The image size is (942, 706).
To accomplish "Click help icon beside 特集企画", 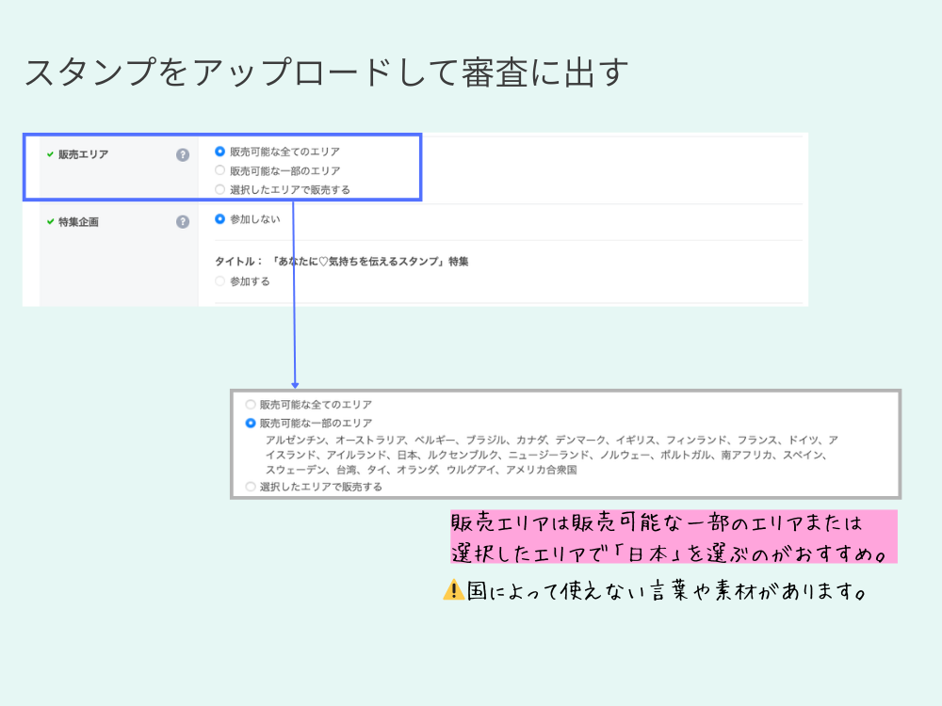I will pos(183,222).
